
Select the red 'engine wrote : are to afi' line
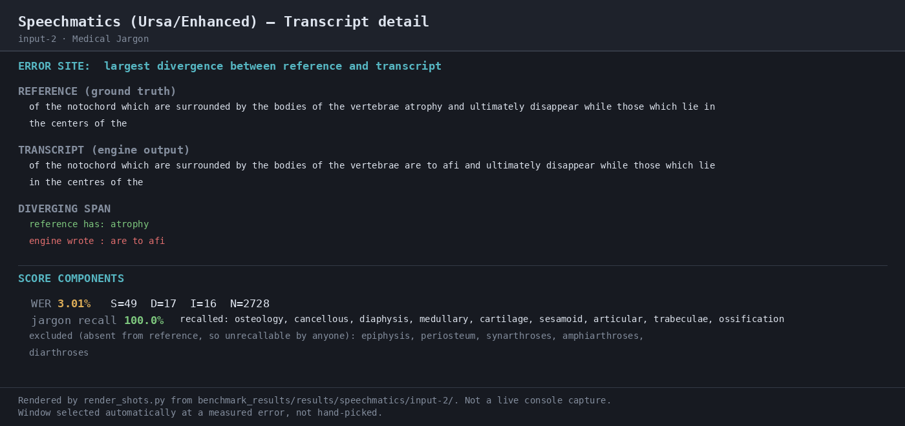[97, 241]
